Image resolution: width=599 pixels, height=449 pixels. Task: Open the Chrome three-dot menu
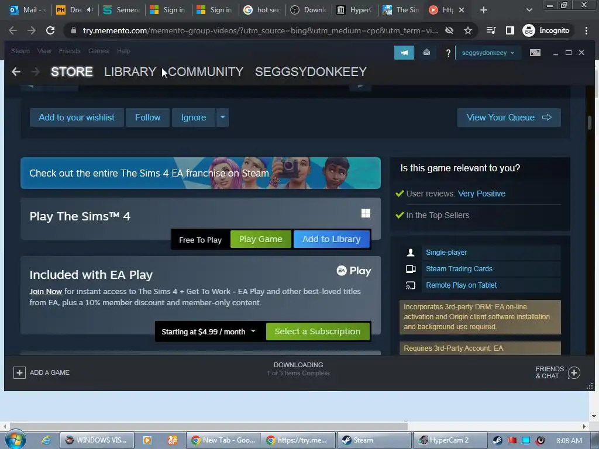click(586, 30)
